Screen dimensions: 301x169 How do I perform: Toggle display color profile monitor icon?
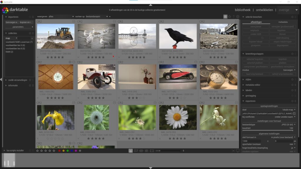coord(238,151)
